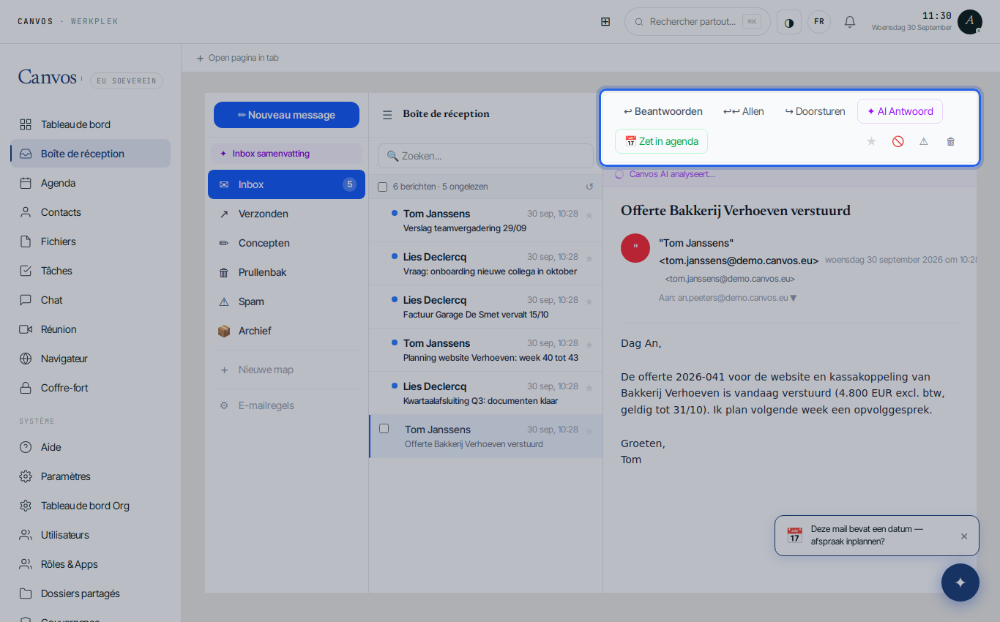This screenshot has height=622, width=1000.
Task: Forward the email with Doorsturen
Action: tap(815, 111)
